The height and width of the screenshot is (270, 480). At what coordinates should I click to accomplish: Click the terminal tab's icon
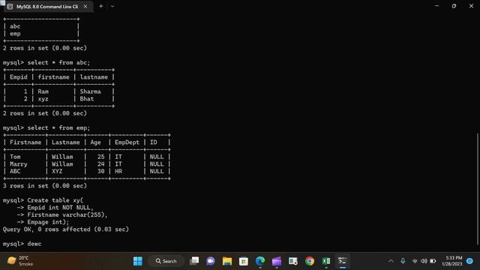10,7
